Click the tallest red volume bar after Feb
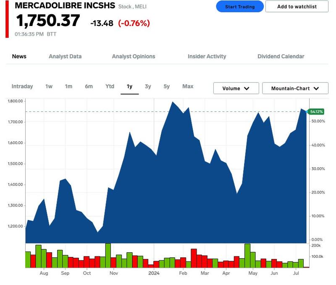 point(194,258)
